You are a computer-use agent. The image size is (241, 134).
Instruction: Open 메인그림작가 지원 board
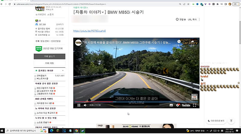click(x=45, y=88)
